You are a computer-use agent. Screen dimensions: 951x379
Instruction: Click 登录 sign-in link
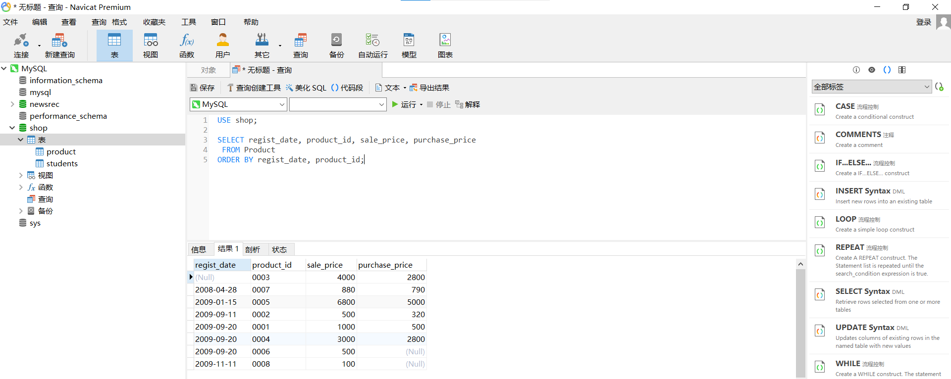click(924, 22)
